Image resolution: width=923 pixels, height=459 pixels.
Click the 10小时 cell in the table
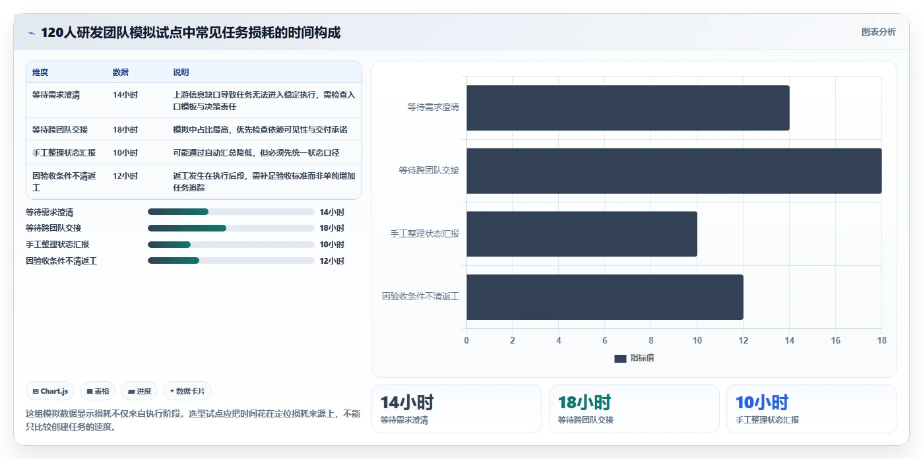coord(125,152)
